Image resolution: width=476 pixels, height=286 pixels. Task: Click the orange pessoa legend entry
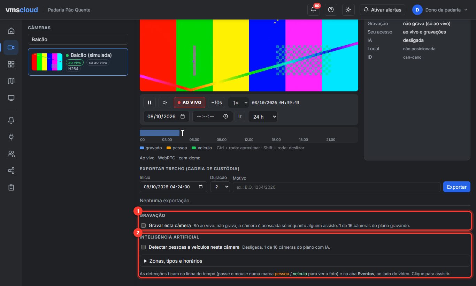177,148
